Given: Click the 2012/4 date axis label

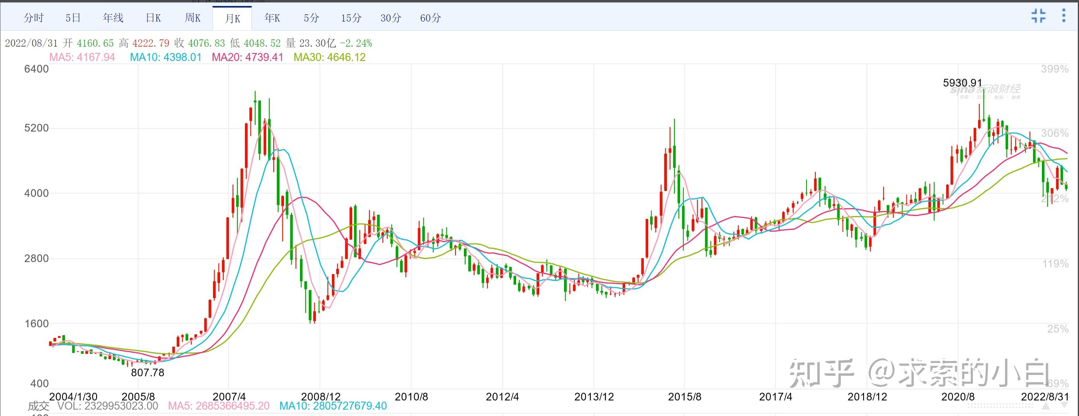Looking at the screenshot, I should pyautogui.click(x=502, y=397).
